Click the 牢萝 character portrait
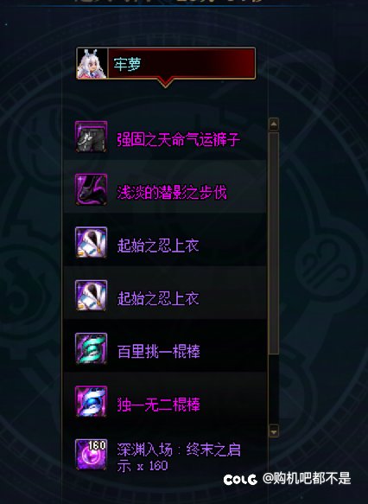The height and width of the screenshot is (504, 368). pyautogui.click(x=92, y=64)
